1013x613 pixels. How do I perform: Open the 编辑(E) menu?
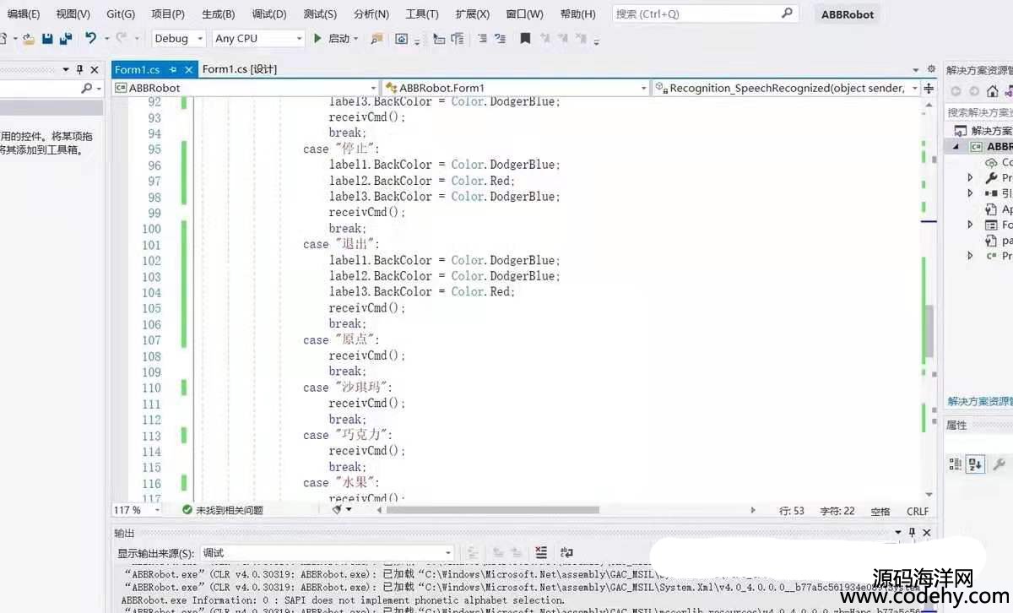[24, 14]
